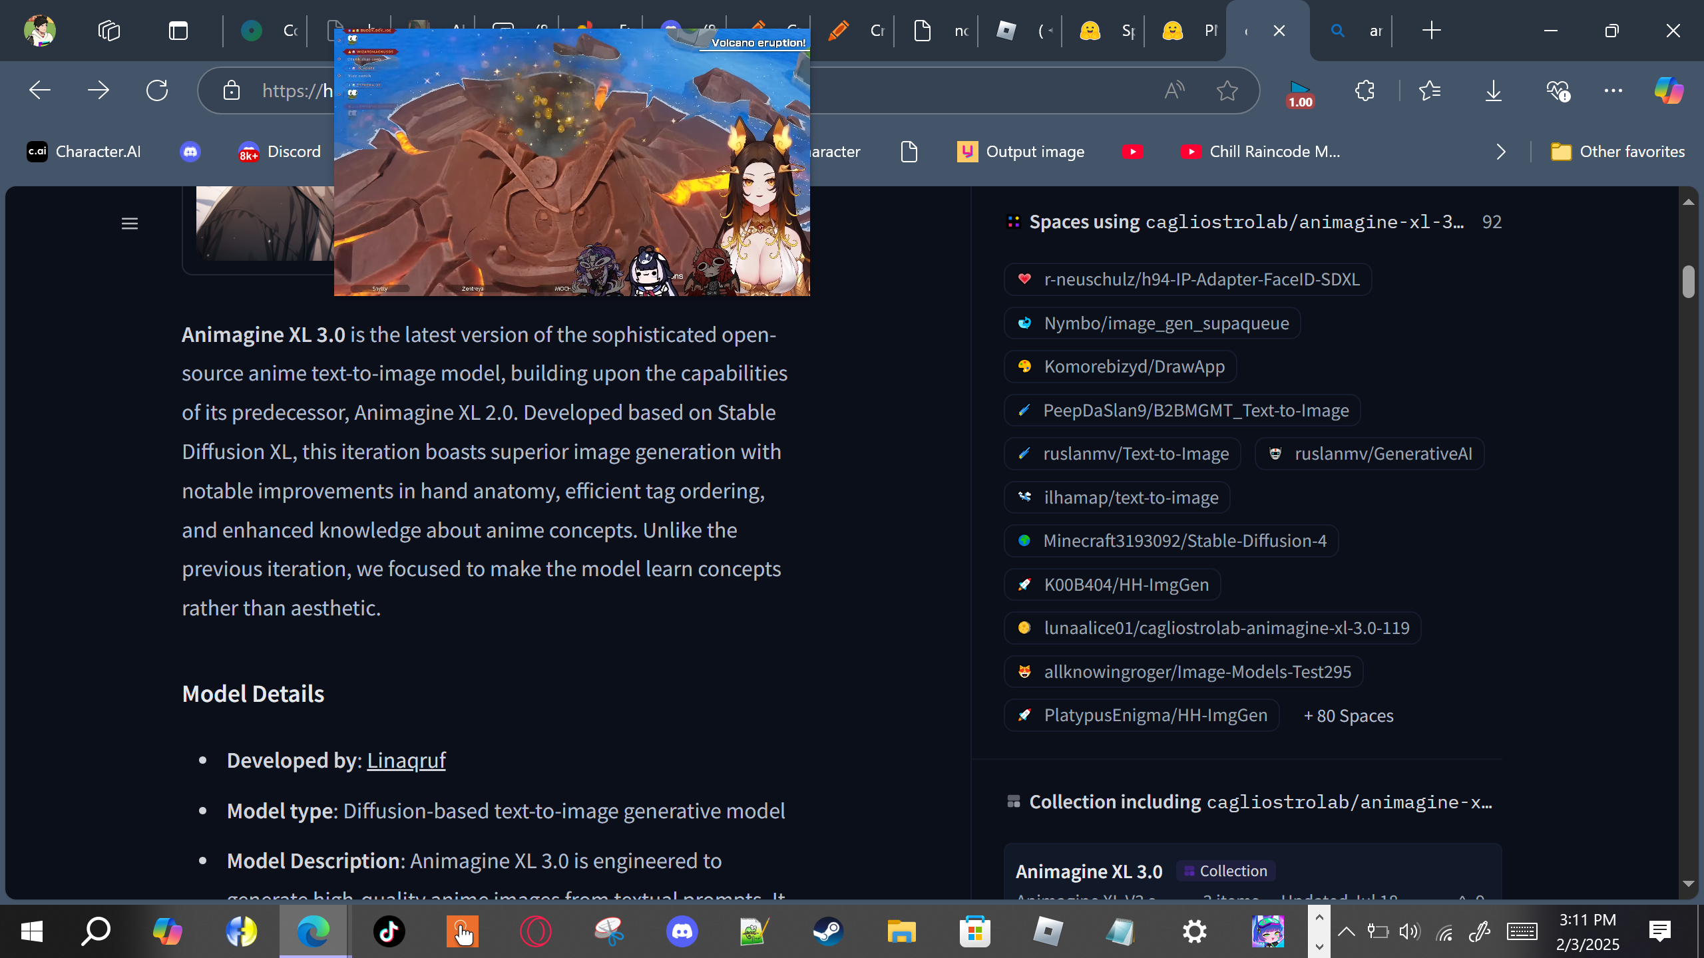The image size is (1704, 958).
Task: Open allknowingroger/Image-Models-Test295 space
Action: point(1183,672)
